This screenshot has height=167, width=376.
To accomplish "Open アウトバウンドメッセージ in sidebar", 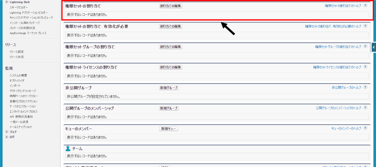I will pos(23,91).
